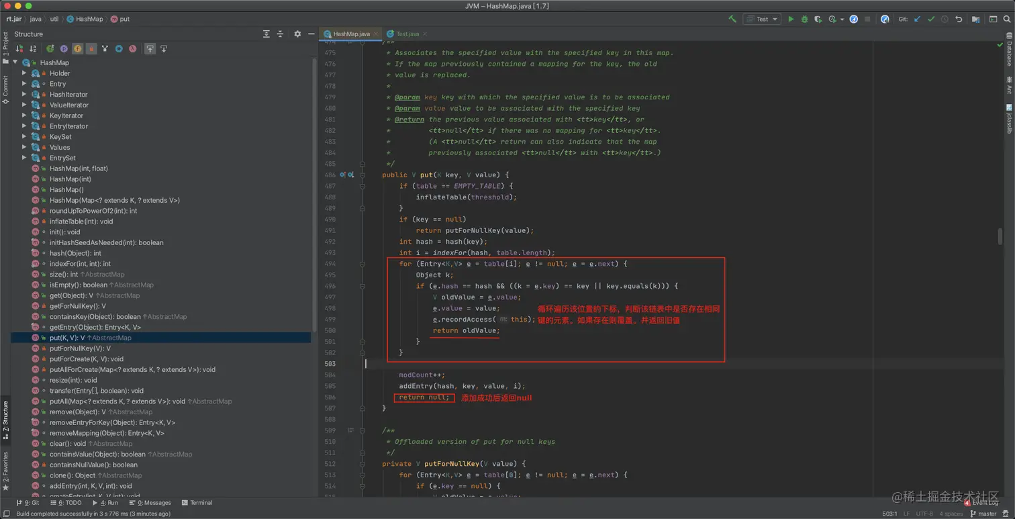Viewport: 1015px width, 519px height.
Task: Click the Structure panel scrollbar
Action: [x=313, y=195]
